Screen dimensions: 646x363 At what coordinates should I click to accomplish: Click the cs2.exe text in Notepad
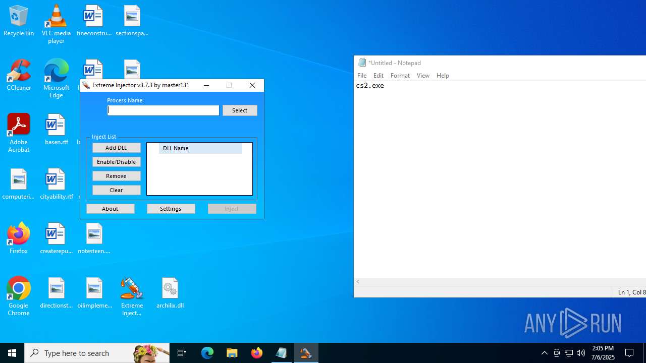point(370,86)
